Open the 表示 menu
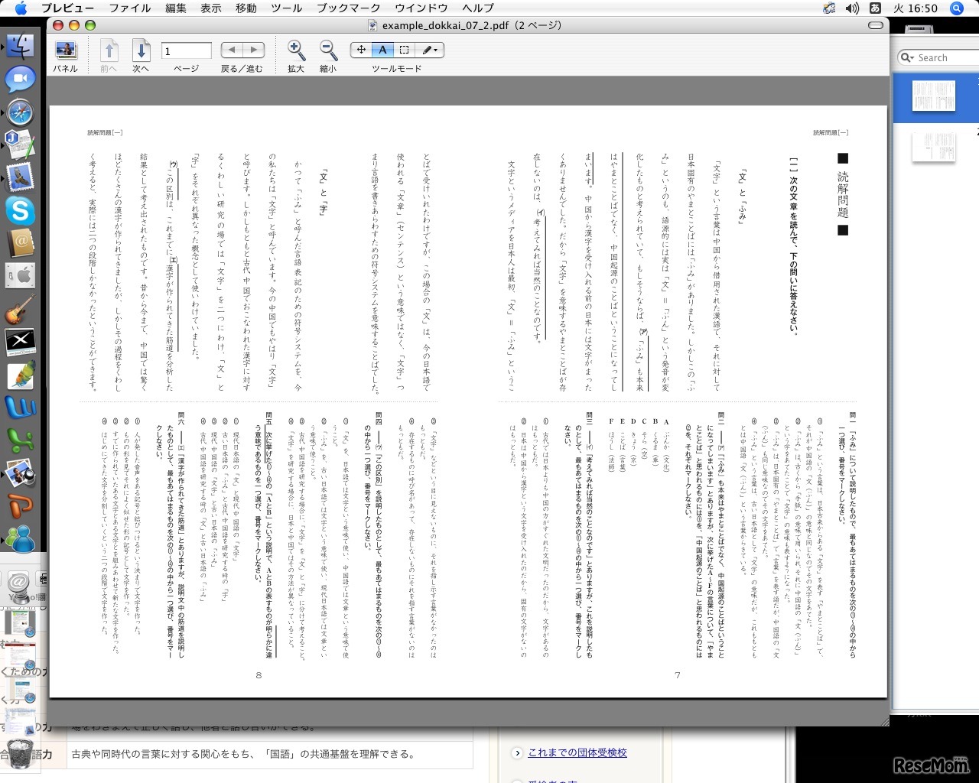Screen dimensions: 979x783 pyautogui.click(x=211, y=8)
